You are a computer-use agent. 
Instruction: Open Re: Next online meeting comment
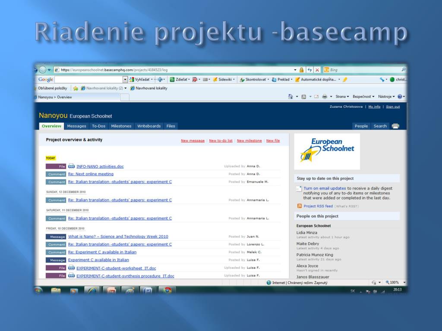[91, 174]
